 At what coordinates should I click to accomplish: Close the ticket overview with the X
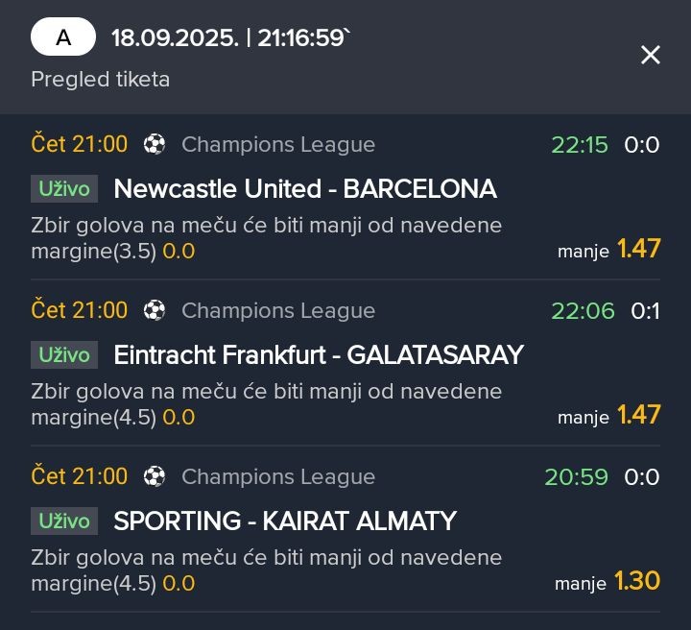click(650, 55)
